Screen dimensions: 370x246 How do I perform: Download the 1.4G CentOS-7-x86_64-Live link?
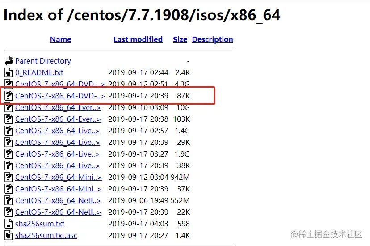pyautogui.click(x=57, y=131)
